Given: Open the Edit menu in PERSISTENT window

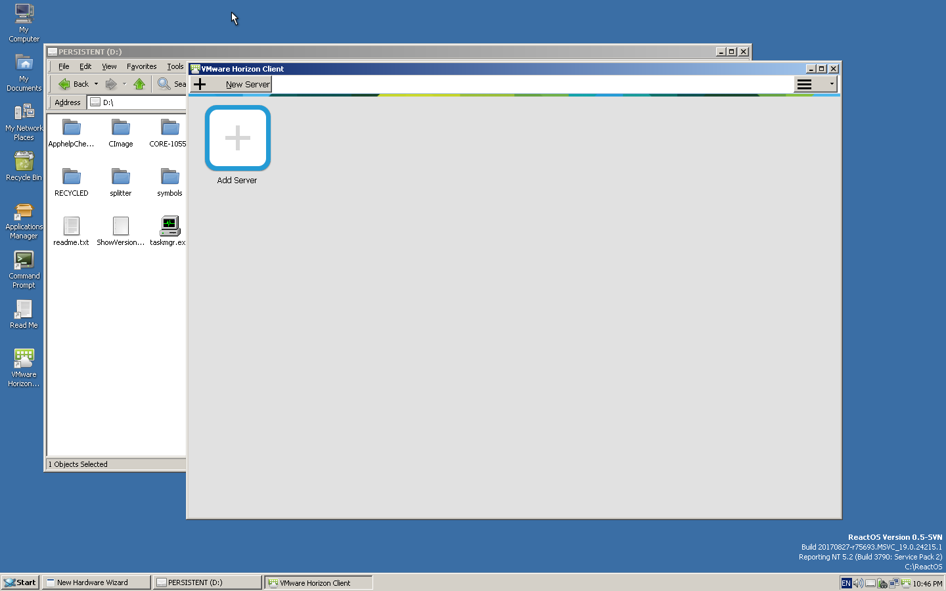Looking at the screenshot, I should tap(85, 66).
